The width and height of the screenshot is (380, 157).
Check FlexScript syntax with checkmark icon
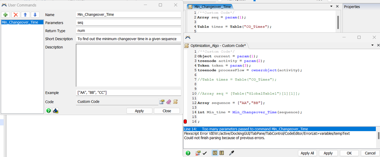tap(205, 153)
